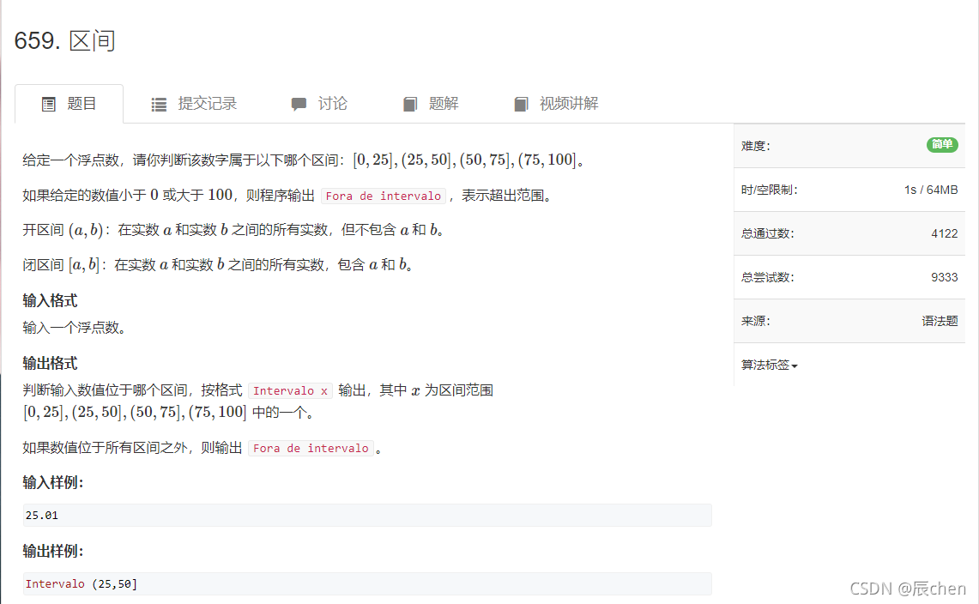Click the time limit value 1s / 64MB
Viewport: 979px width, 604px height.
point(931,190)
